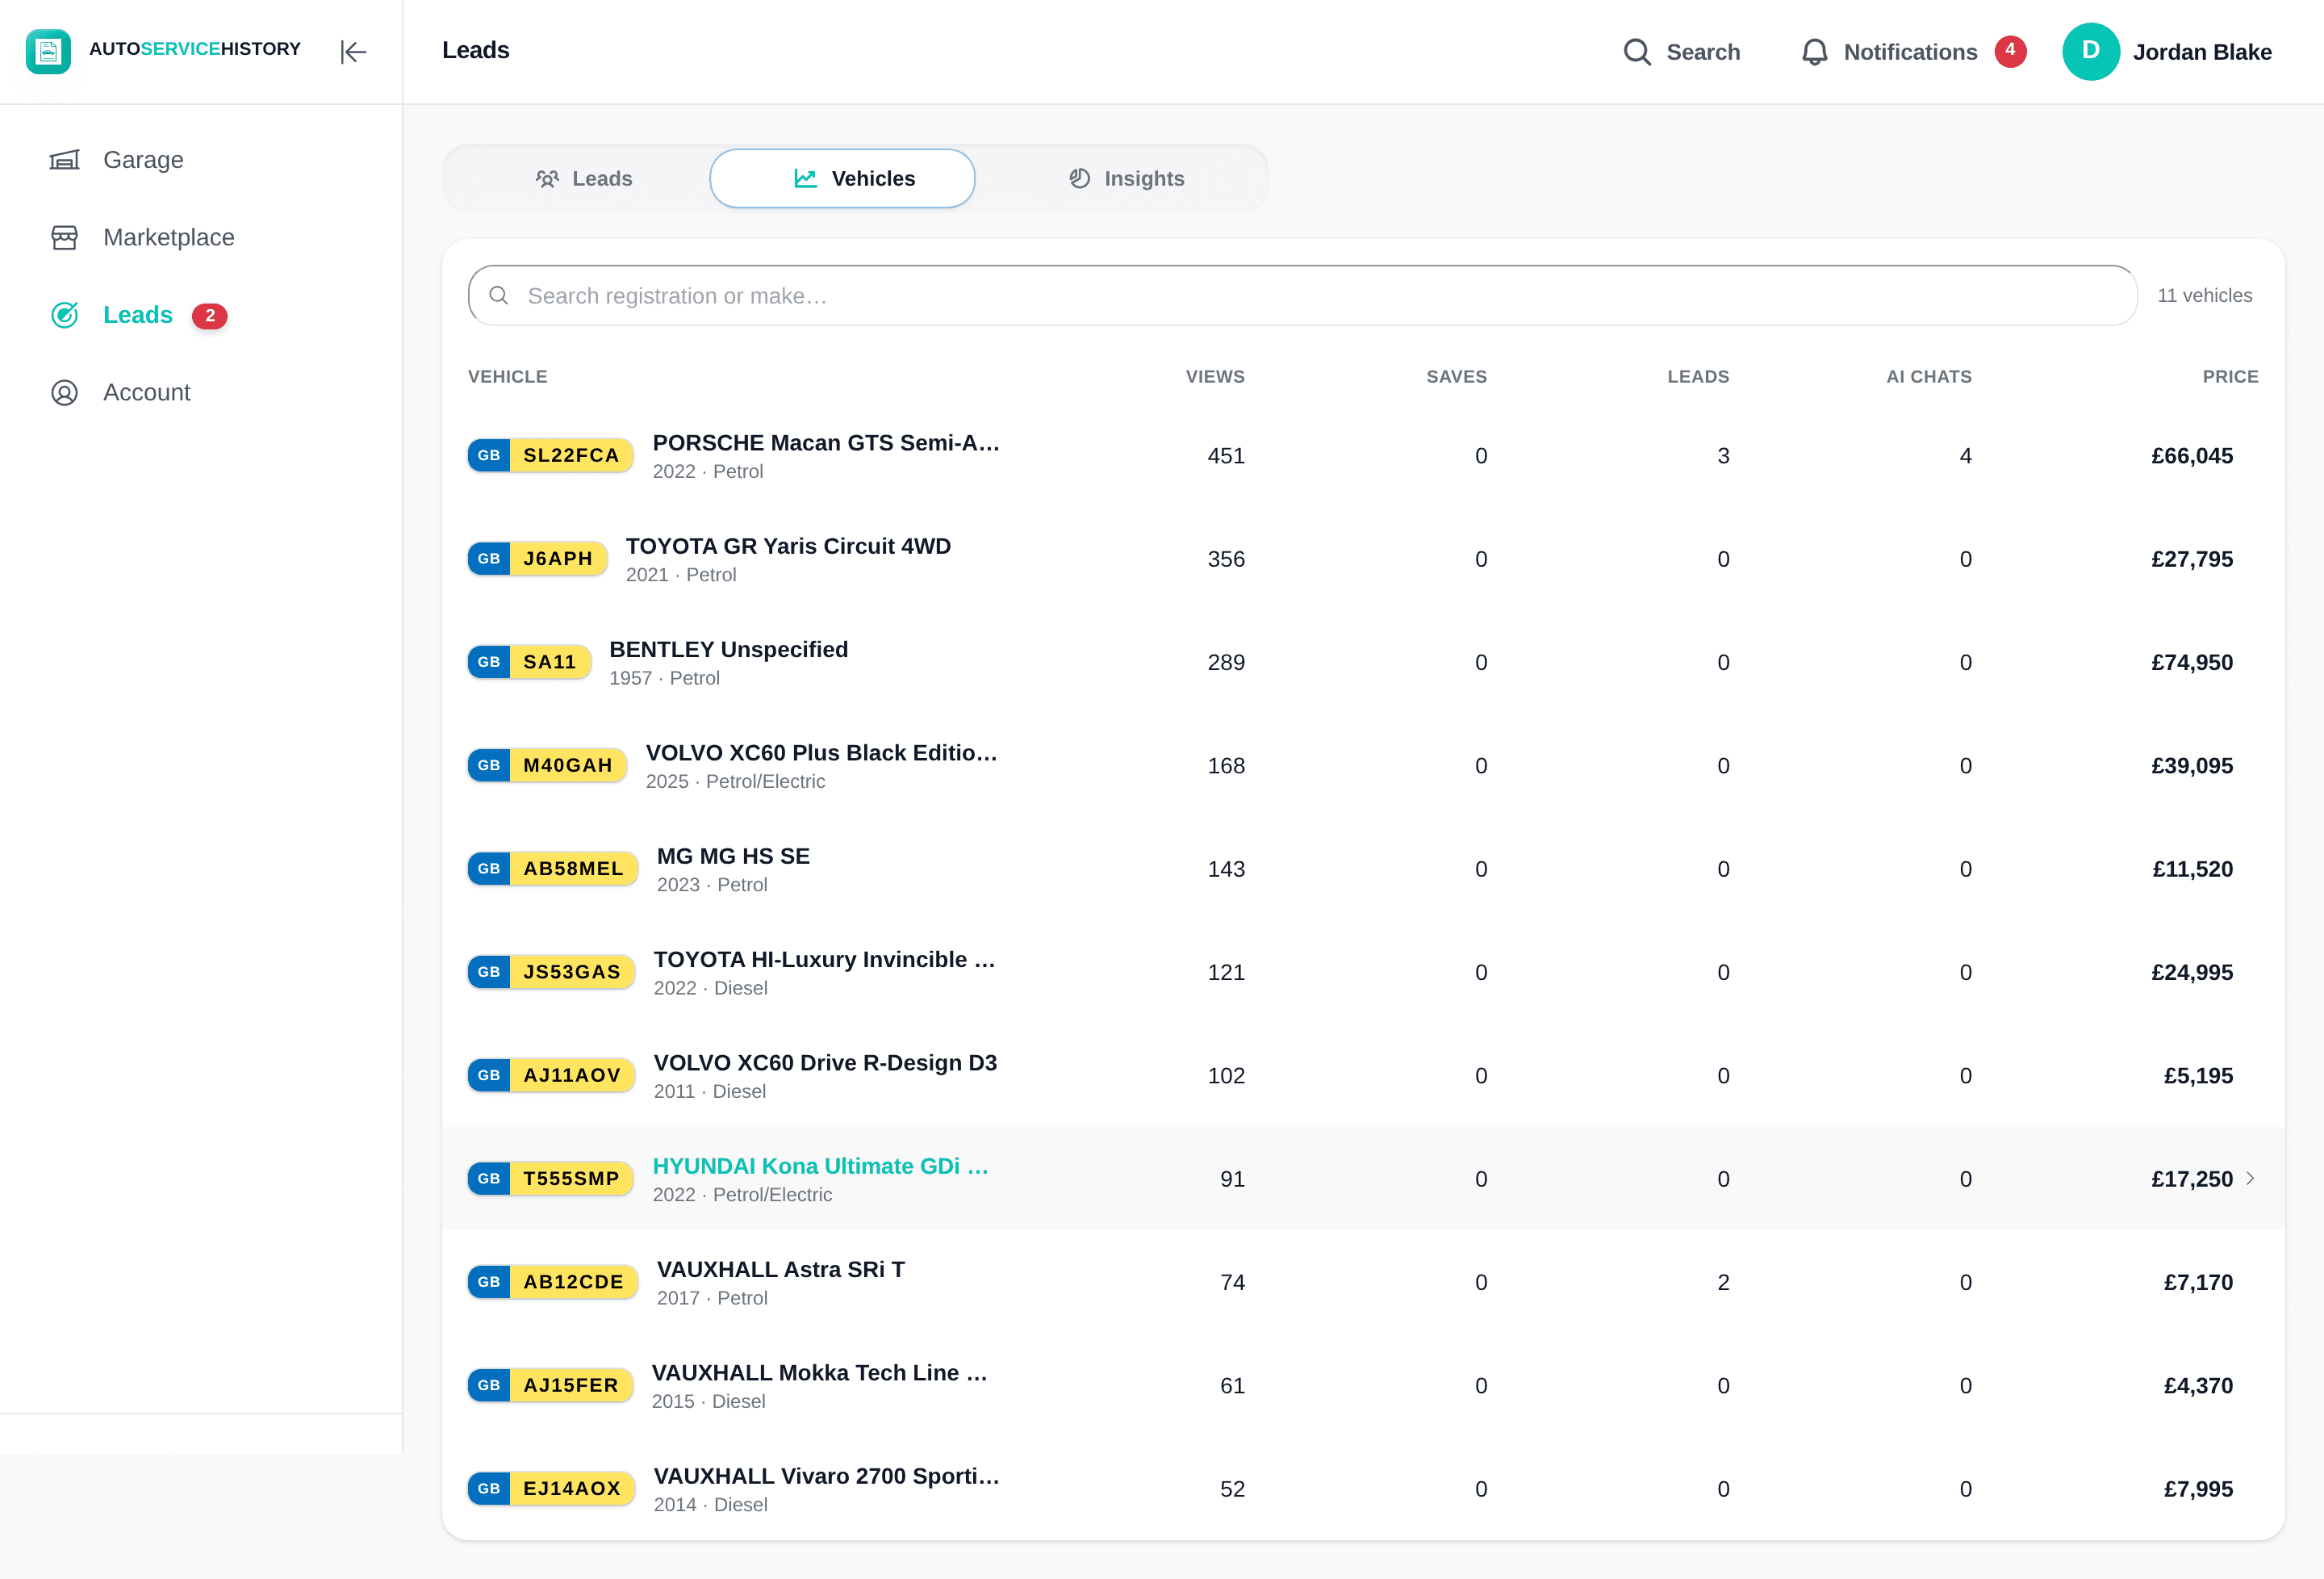Switch to the Leads tab
This screenshot has height=1579, width=2324.
click(x=584, y=178)
